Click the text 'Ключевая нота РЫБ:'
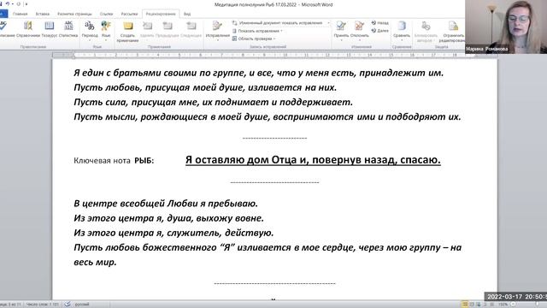This screenshot has width=547, height=308. 114,161
